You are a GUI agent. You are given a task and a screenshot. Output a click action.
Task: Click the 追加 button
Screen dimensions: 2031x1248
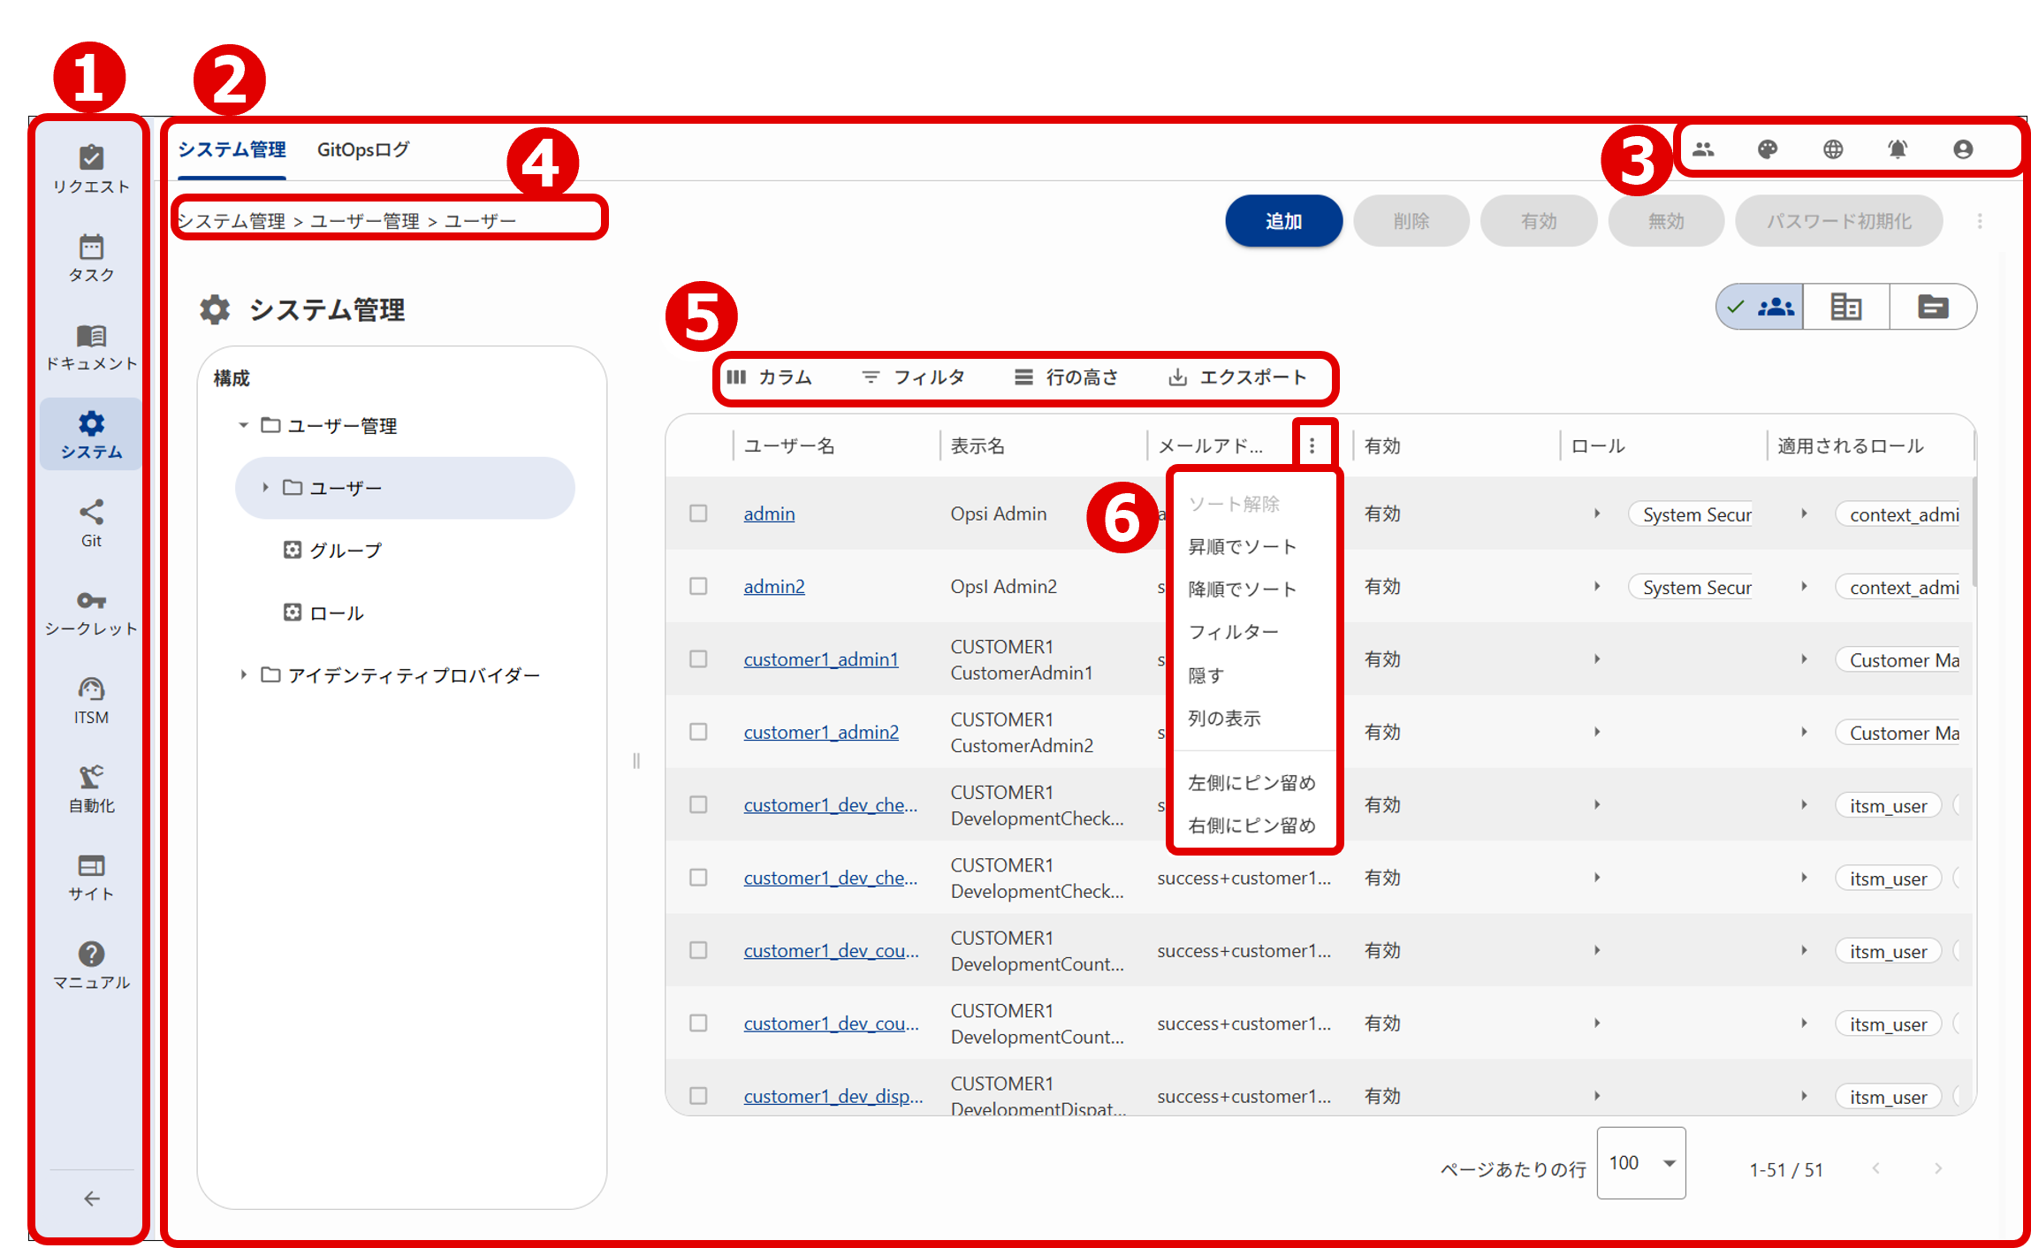[1283, 221]
